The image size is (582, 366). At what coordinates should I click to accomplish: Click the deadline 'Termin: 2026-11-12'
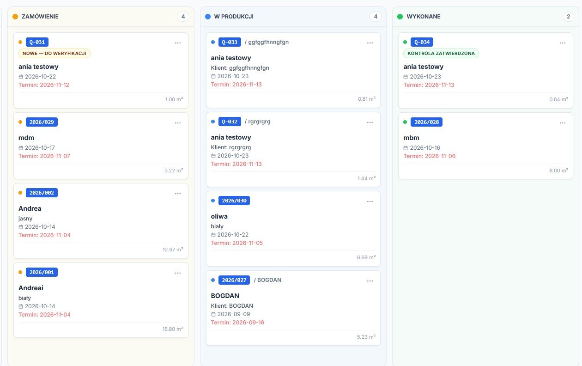tap(44, 85)
